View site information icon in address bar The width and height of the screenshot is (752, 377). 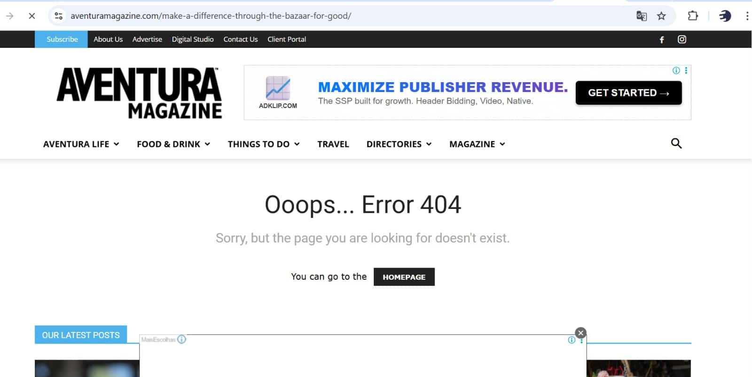click(x=58, y=16)
